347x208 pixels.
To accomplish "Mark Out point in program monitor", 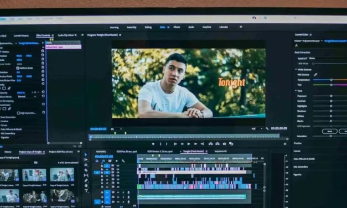I will pyautogui.click(x=167, y=144).
